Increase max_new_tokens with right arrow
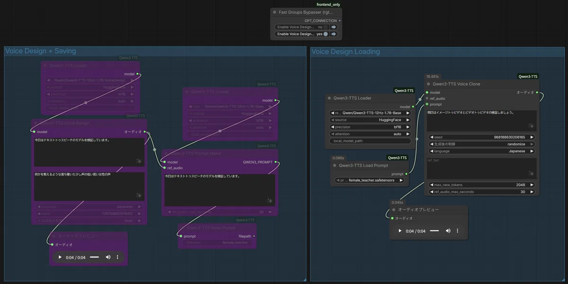 click(x=532, y=185)
